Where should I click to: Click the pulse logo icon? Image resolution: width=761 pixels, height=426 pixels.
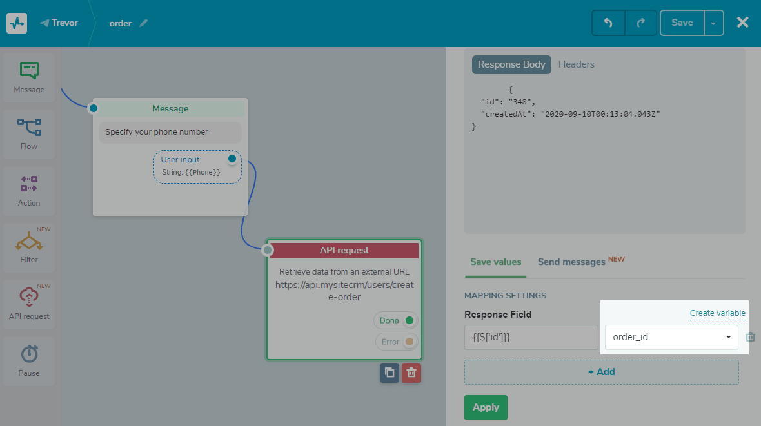pyautogui.click(x=17, y=23)
